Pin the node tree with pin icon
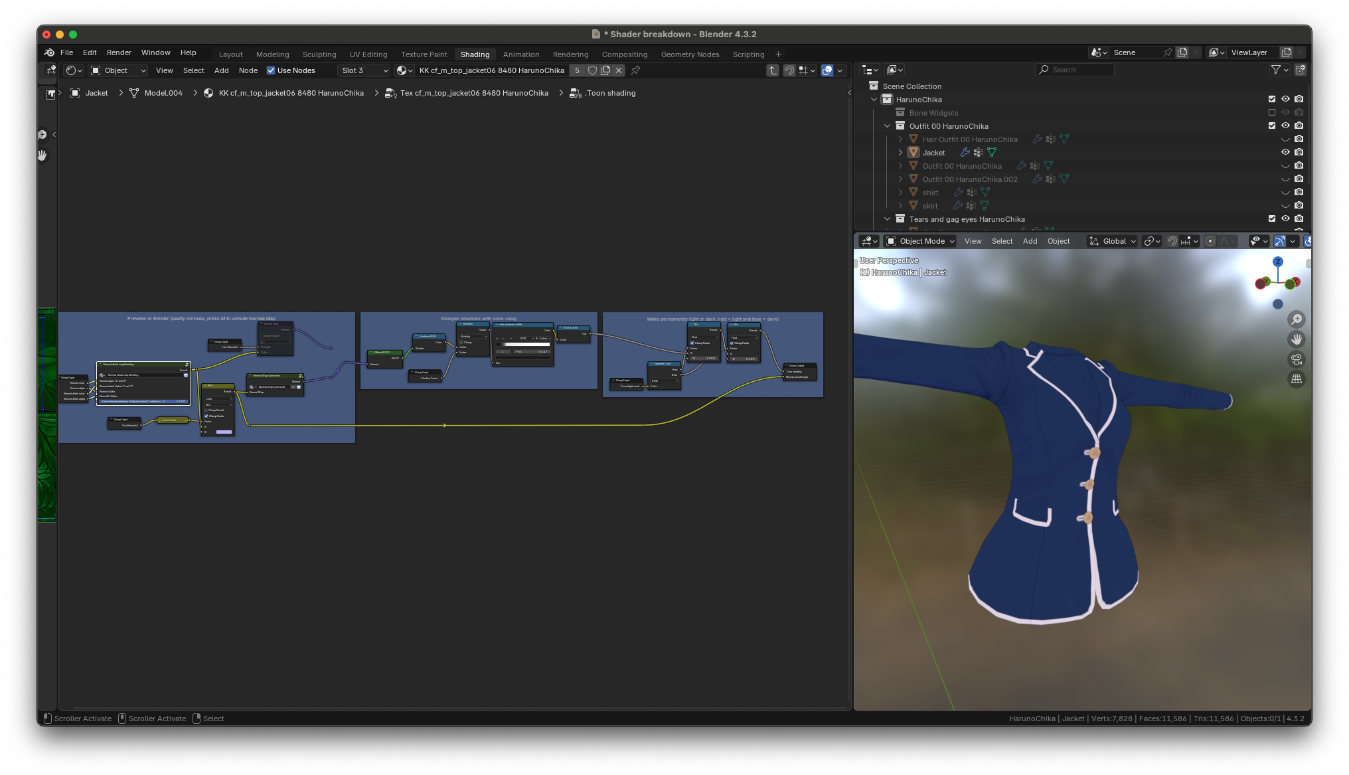This screenshot has height=775, width=1349. coord(635,70)
